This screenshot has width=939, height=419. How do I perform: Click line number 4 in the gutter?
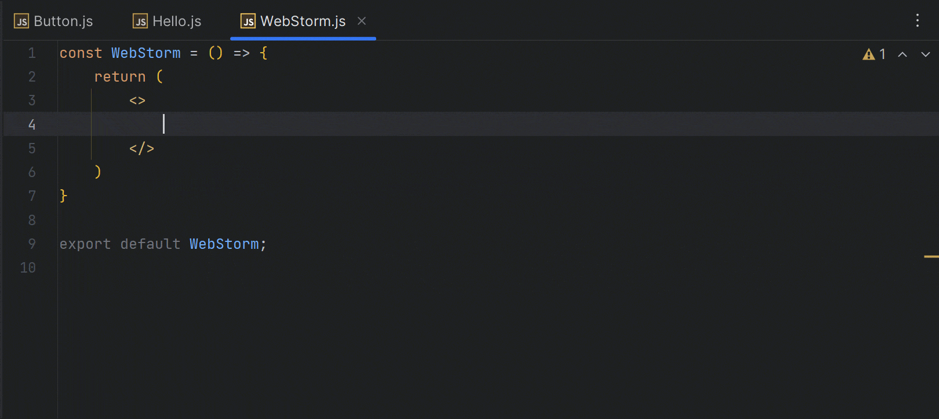(32, 124)
